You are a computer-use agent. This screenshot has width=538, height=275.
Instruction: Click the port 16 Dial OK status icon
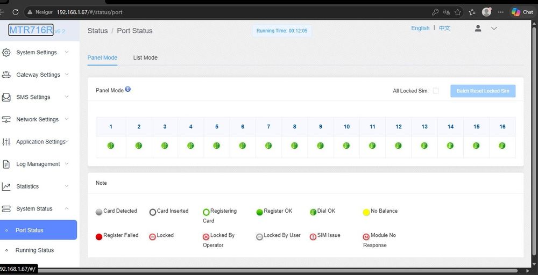point(502,146)
